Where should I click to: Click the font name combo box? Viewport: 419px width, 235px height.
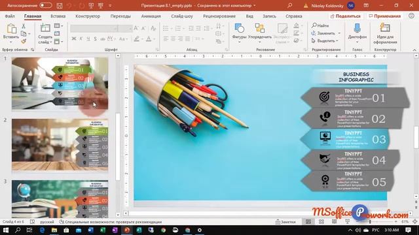point(94,28)
